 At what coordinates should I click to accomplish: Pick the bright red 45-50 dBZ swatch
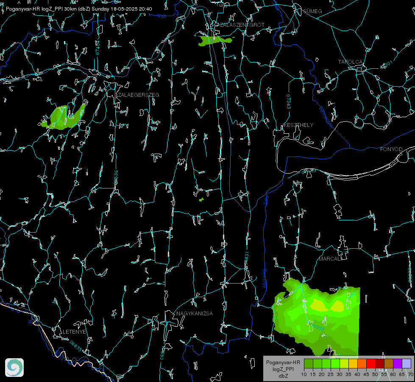click(371, 363)
